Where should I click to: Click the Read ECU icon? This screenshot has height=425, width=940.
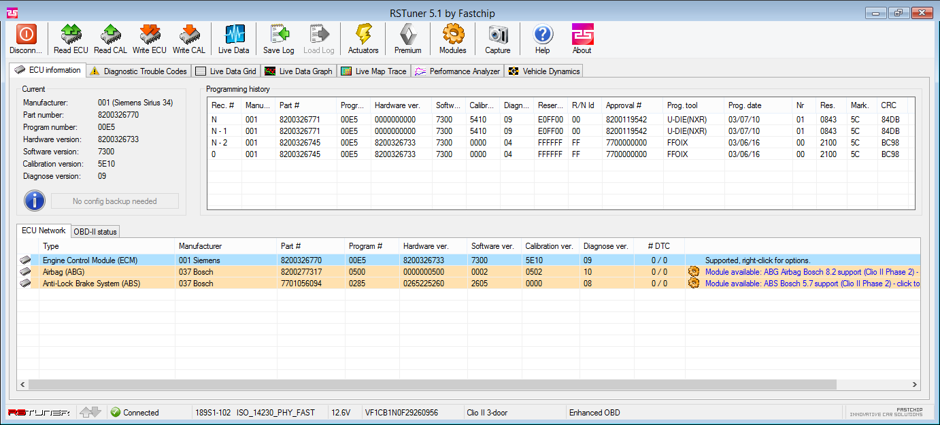point(71,39)
